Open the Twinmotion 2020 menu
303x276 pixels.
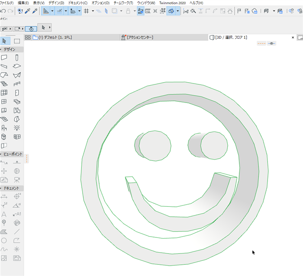(x=172, y=3)
